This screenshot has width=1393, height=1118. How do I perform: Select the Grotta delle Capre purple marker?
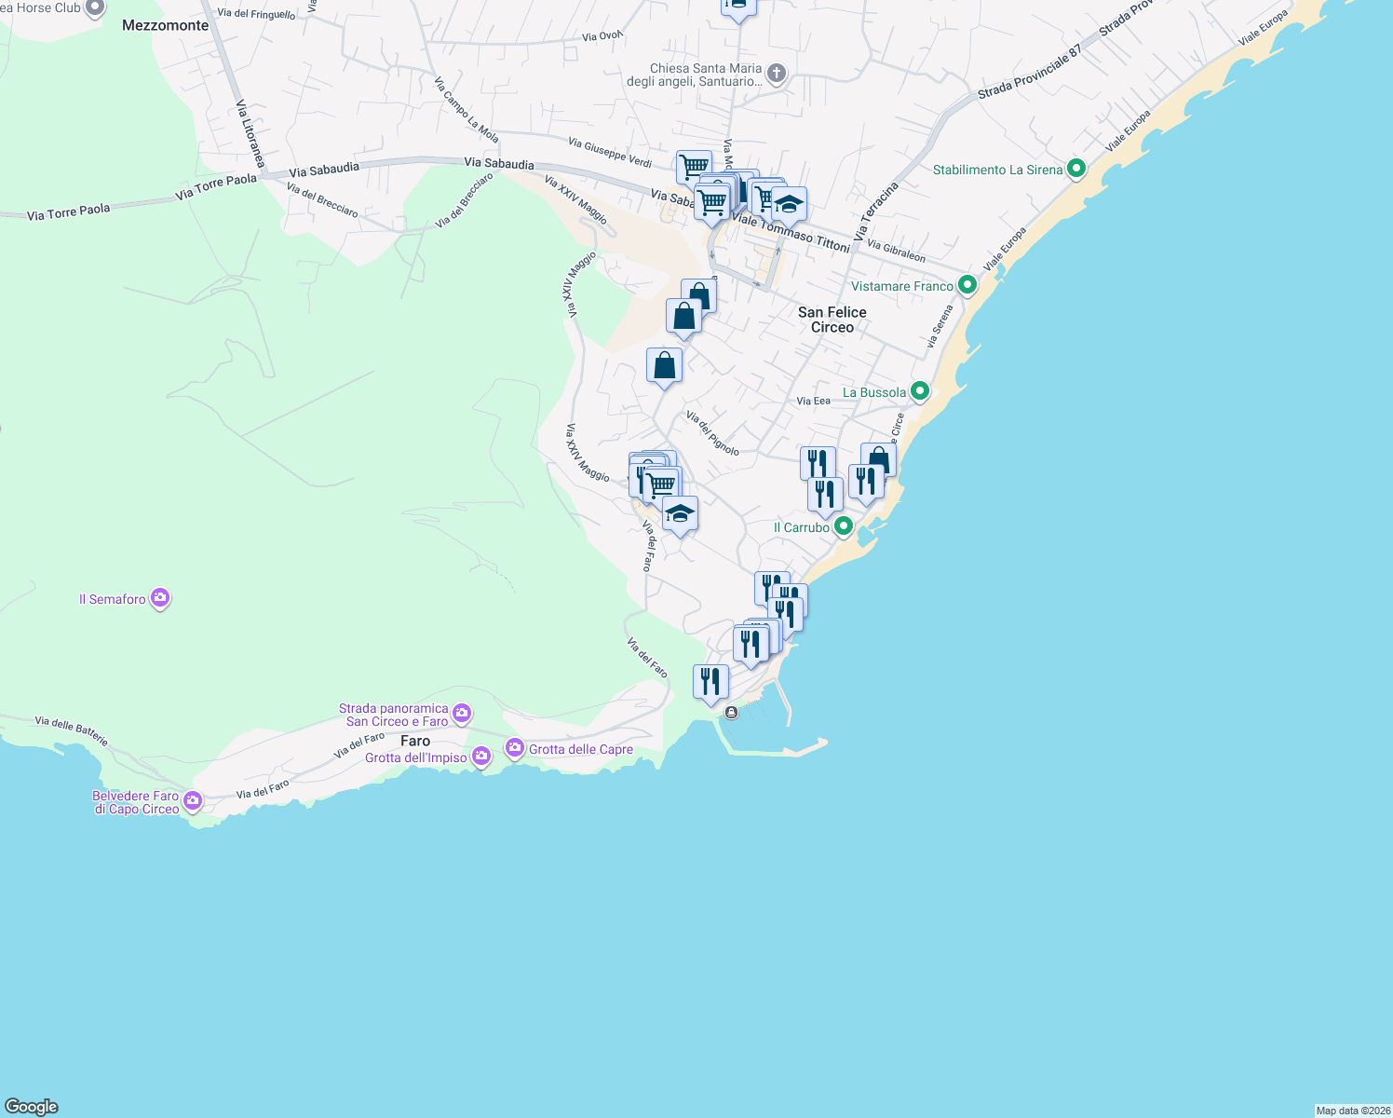click(x=514, y=748)
